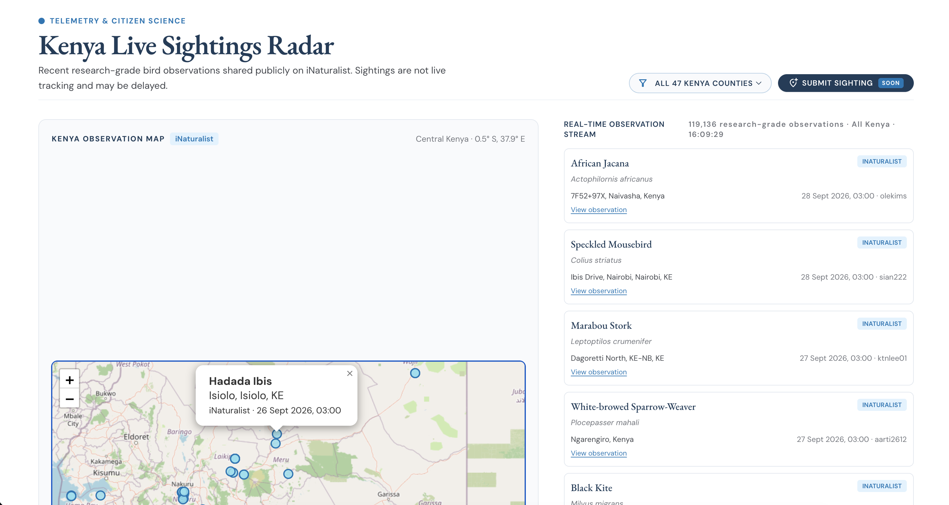Click the 'Actophilornis africanus' scientific name

pyautogui.click(x=612, y=179)
